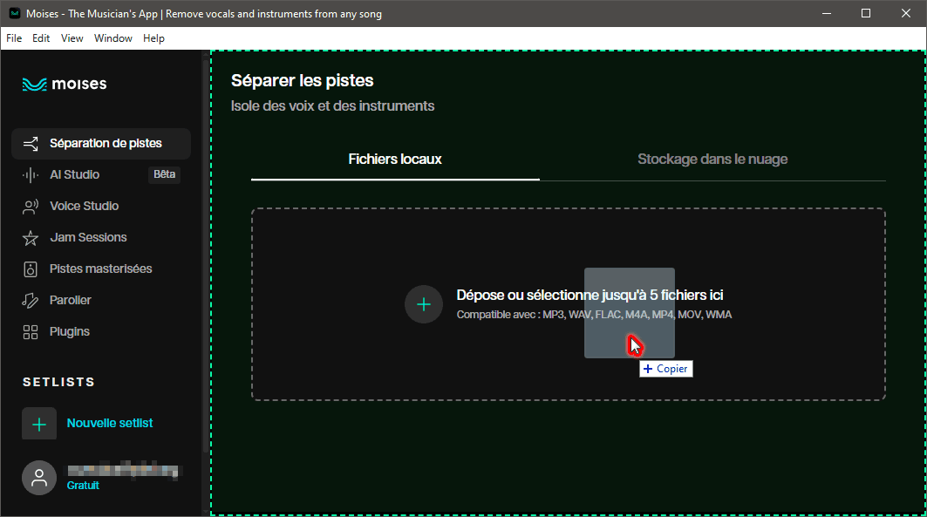Click the user profile avatar icon
The width and height of the screenshot is (927, 517).
tap(39, 478)
